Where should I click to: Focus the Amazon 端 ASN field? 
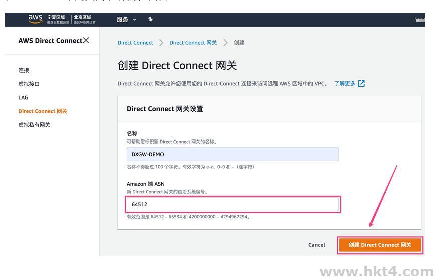click(233, 204)
